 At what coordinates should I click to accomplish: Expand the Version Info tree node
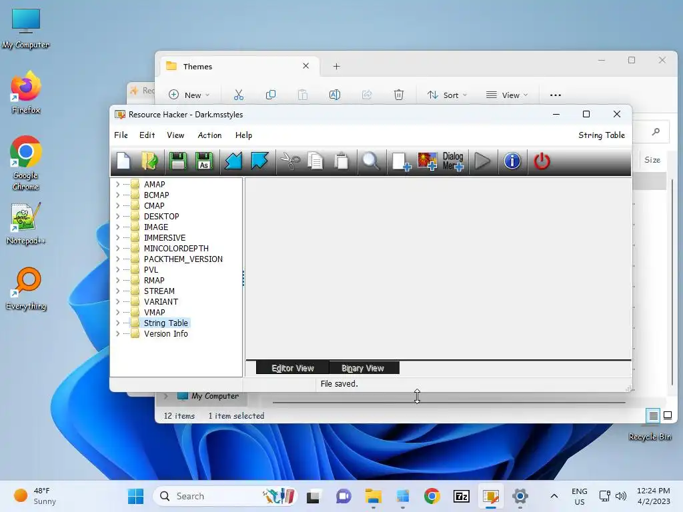click(x=117, y=333)
